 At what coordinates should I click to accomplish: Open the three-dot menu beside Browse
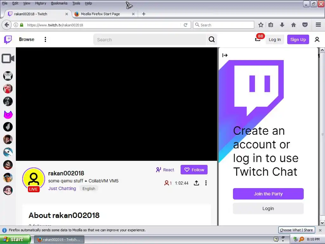(45, 39)
